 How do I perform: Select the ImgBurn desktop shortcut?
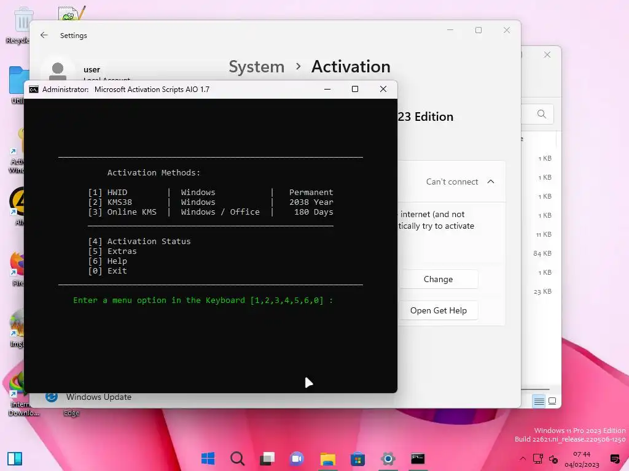pyautogui.click(x=17, y=329)
